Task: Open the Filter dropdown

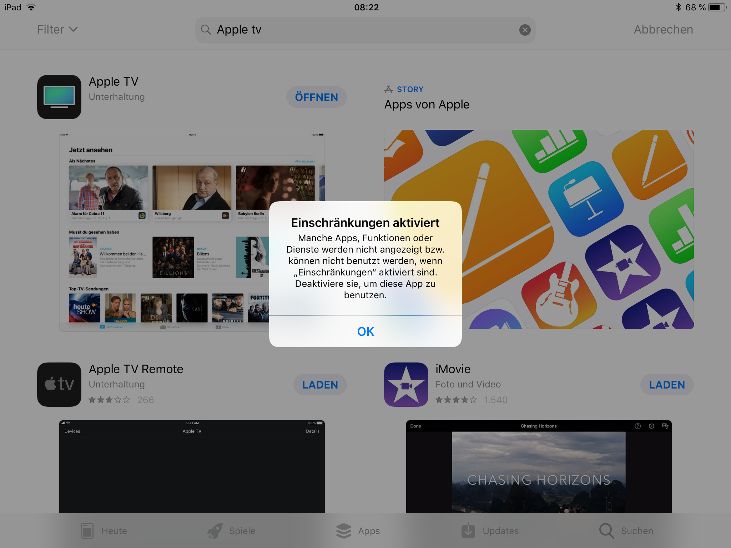Action: 57,30
